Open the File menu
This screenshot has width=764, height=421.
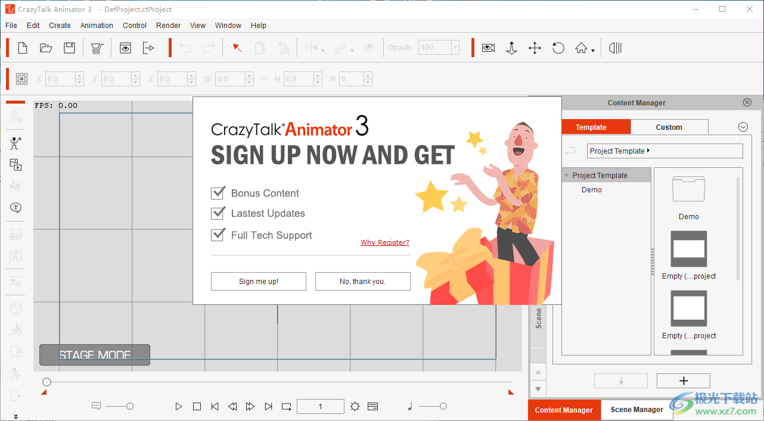(x=11, y=26)
